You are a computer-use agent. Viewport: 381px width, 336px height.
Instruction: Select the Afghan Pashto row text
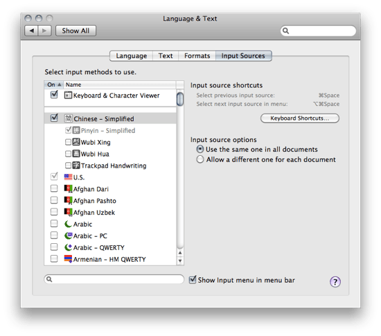coord(95,201)
